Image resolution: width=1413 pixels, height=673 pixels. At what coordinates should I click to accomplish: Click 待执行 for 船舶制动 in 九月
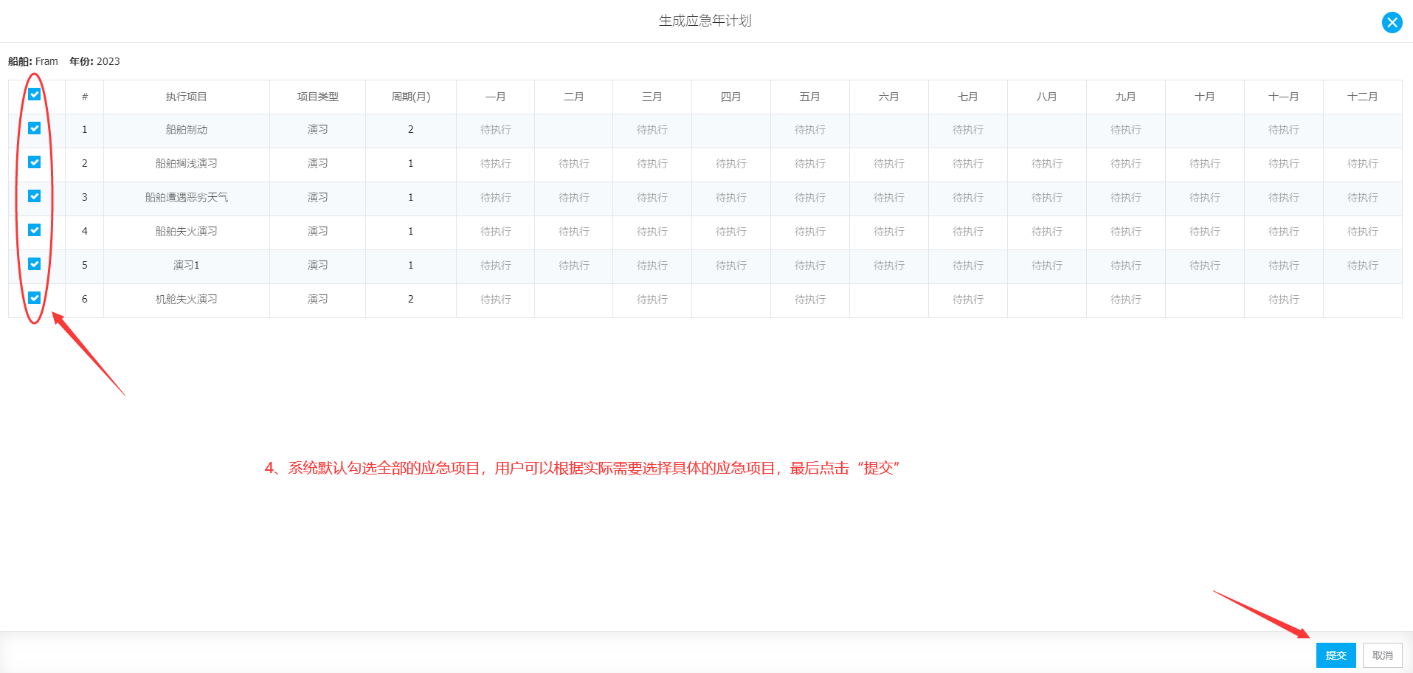click(x=1126, y=130)
